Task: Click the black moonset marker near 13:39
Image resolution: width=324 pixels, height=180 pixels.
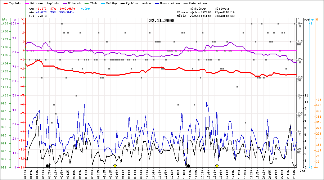Action: (188, 166)
